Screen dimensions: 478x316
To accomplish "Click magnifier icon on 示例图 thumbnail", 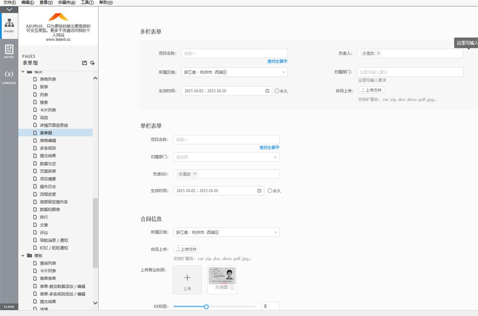I will click(x=232, y=288).
